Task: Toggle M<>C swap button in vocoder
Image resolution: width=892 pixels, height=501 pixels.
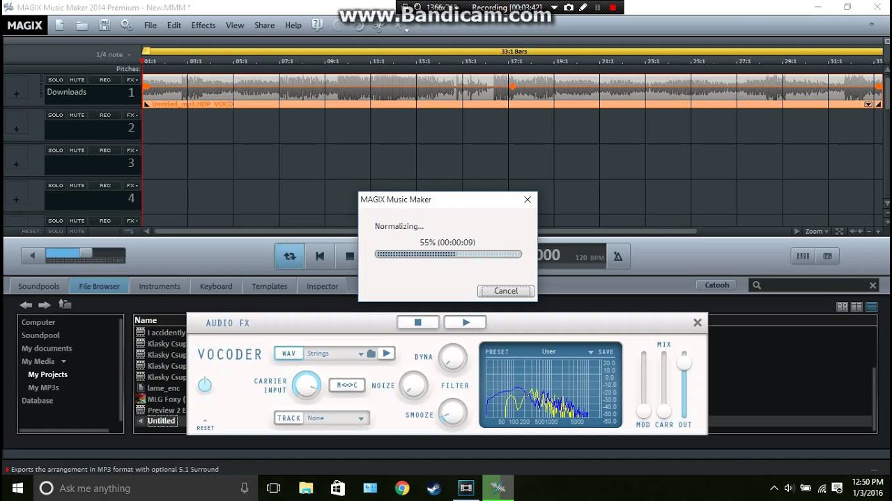Action: (x=347, y=385)
